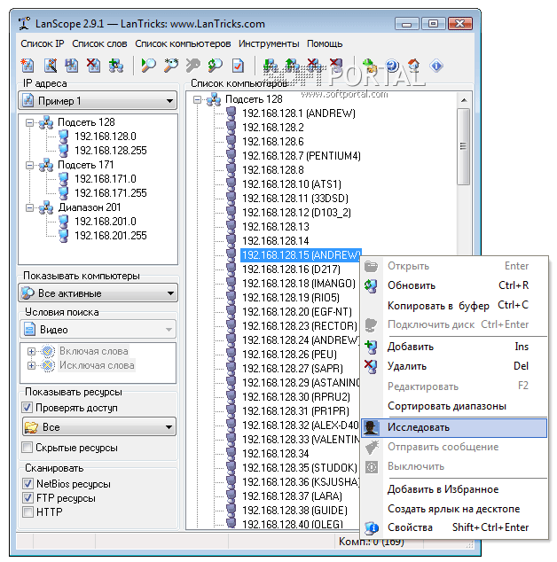Open the Список компьютеров menu
Screen dimensions: 557x562
183,43
